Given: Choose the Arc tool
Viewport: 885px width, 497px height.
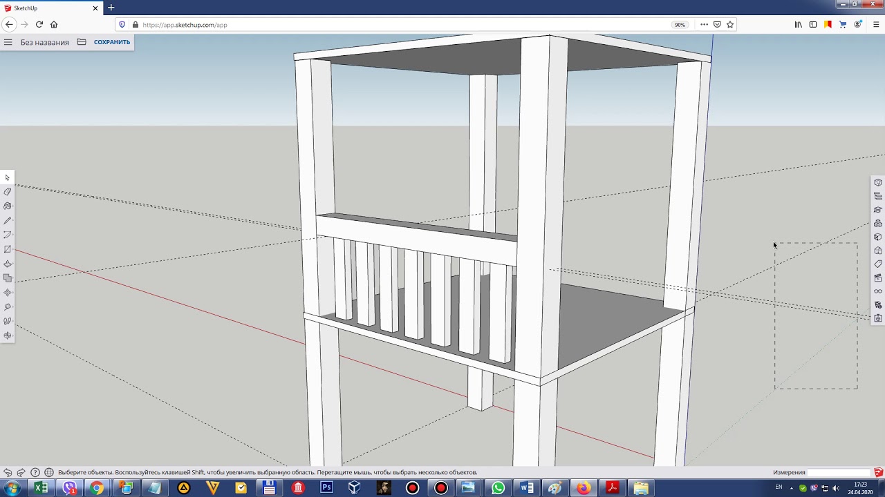Looking at the screenshot, I should pyautogui.click(x=8, y=235).
